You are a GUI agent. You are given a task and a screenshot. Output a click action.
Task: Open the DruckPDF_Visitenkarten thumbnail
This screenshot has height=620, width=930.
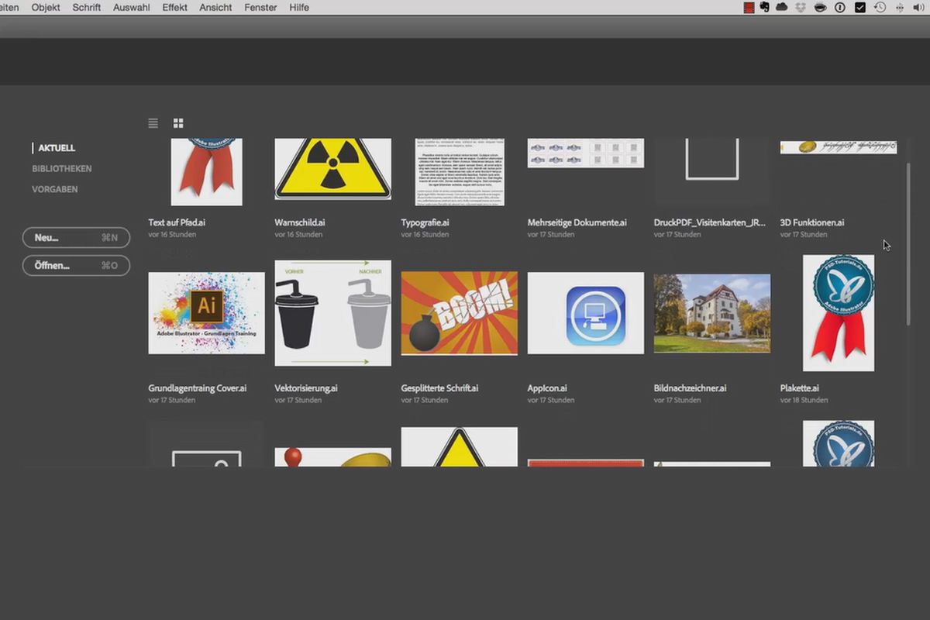coord(712,160)
